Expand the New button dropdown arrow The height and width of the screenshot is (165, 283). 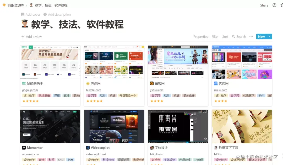(269, 37)
